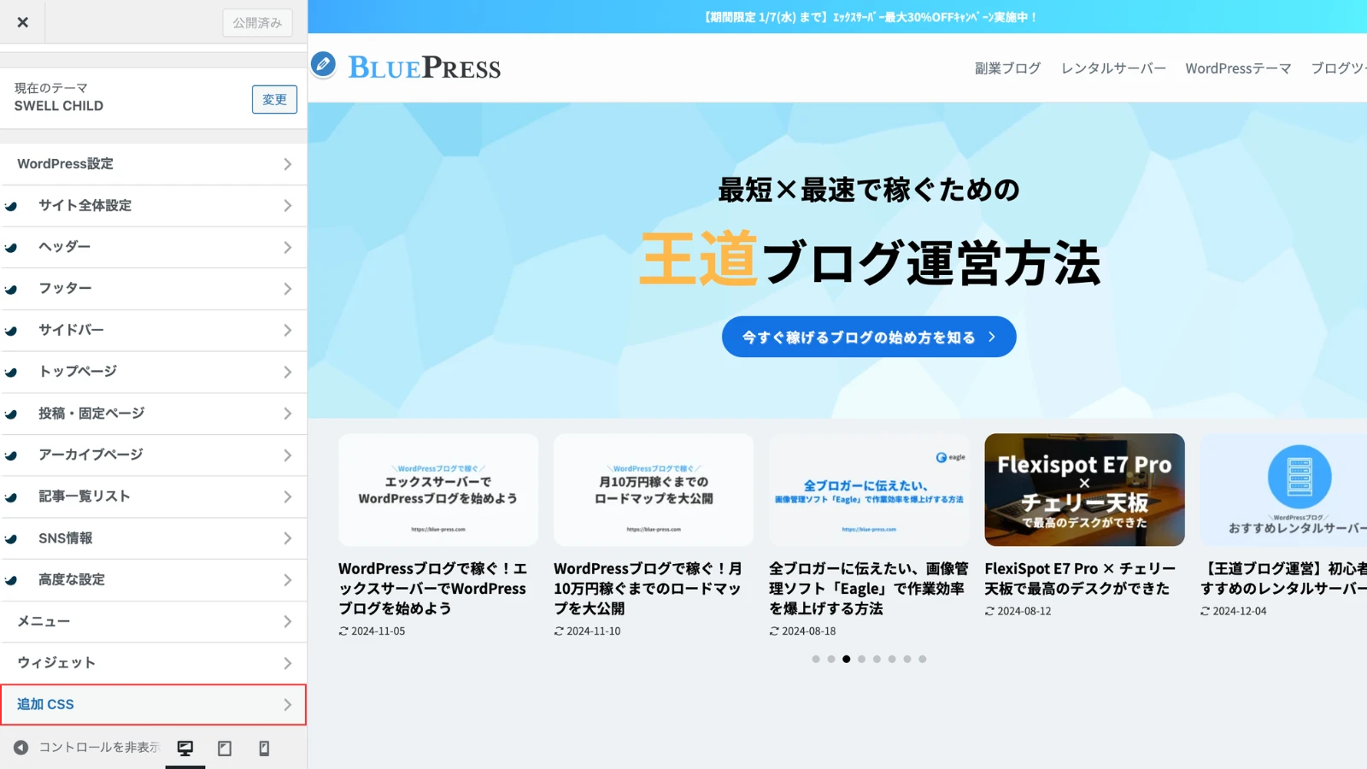1367x769 pixels.
Task: Open the メニュー panel
Action: coord(154,621)
